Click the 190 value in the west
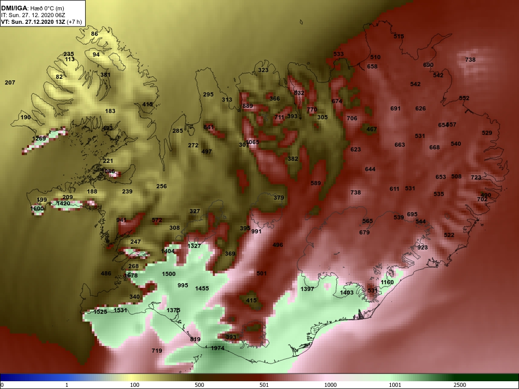 tap(25, 117)
